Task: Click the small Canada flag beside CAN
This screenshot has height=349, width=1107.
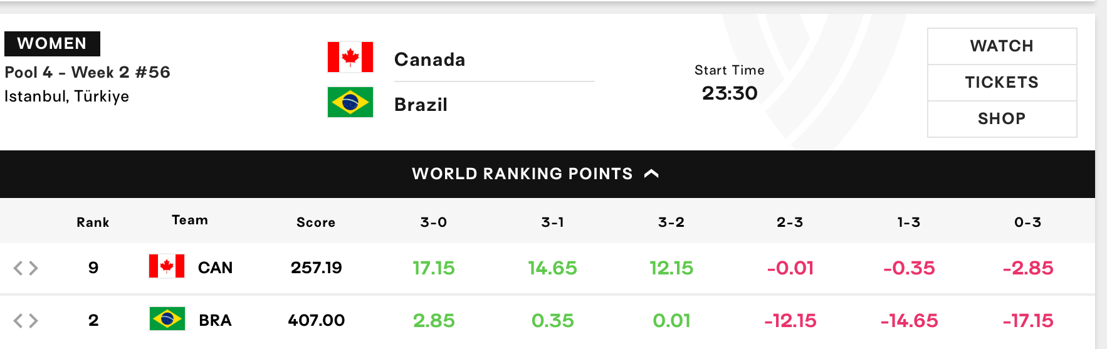Action: 167,266
